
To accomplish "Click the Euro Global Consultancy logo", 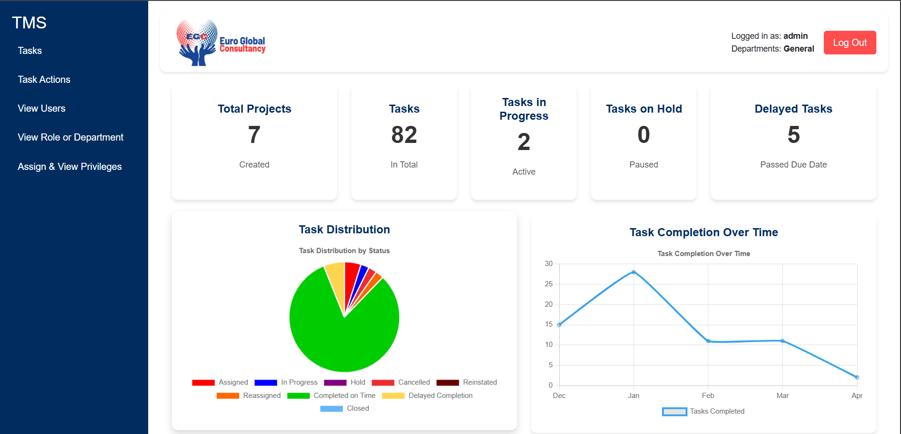I will point(221,43).
